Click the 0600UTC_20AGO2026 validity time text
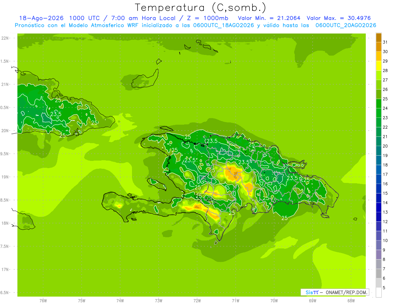 [346, 25]
